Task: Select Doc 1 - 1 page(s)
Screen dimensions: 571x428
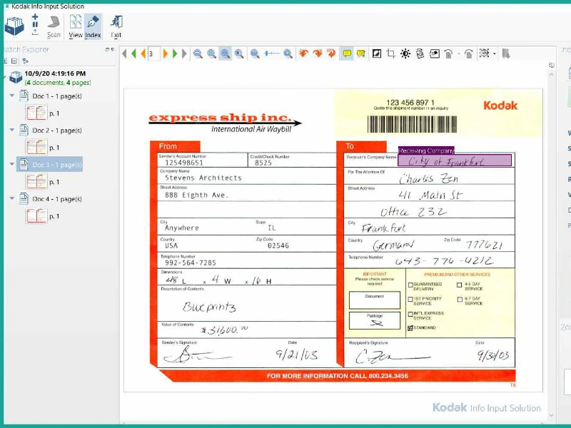Action: pyautogui.click(x=57, y=96)
